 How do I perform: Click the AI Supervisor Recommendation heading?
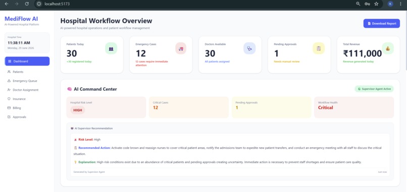pyautogui.click(x=93, y=129)
